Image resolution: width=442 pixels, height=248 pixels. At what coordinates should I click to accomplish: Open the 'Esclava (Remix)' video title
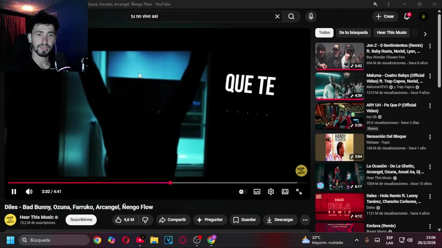[x=381, y=226]
